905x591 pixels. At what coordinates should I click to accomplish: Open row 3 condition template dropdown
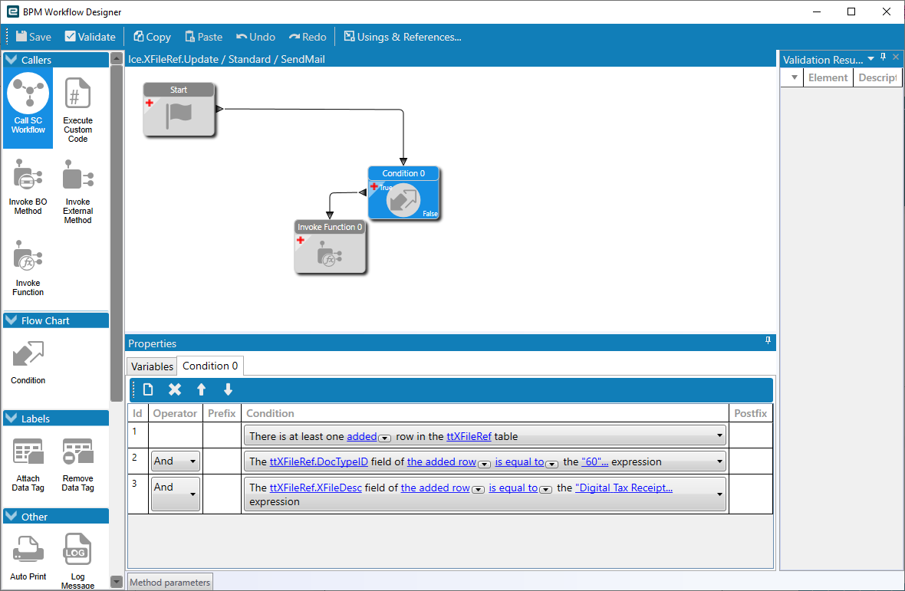coord(719,494)
